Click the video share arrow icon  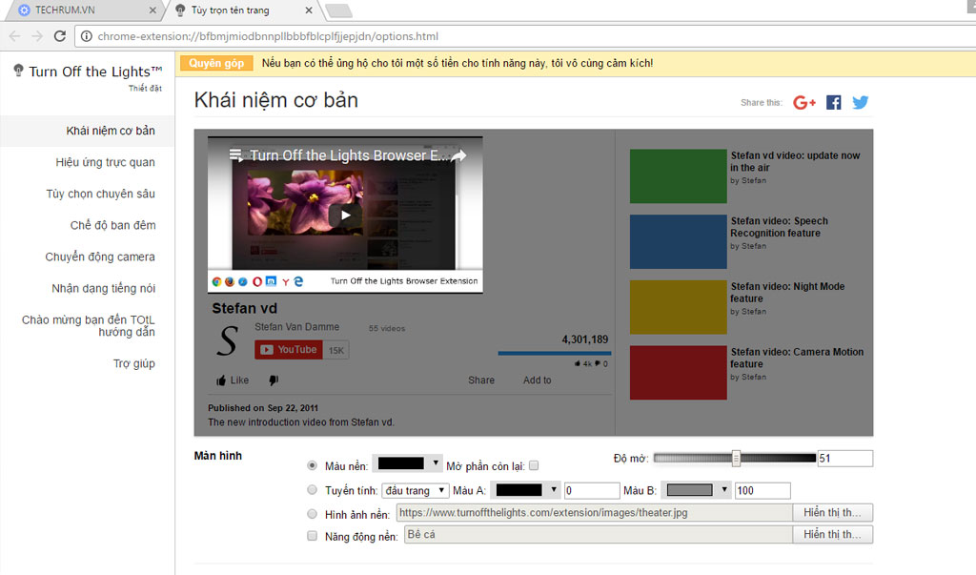pyautogui.click(x=459, y=155)
